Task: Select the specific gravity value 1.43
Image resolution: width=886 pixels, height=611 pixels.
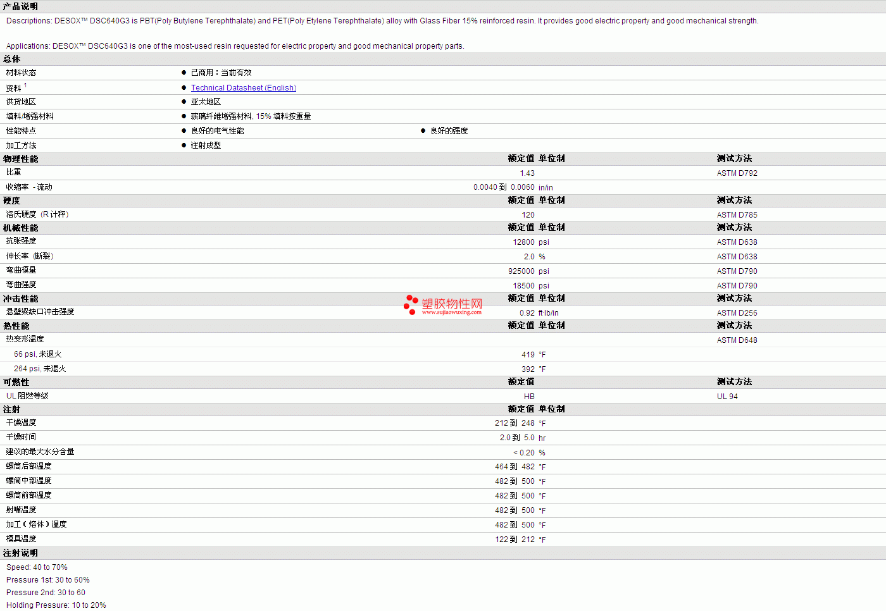Action: (x=527, y=173)
